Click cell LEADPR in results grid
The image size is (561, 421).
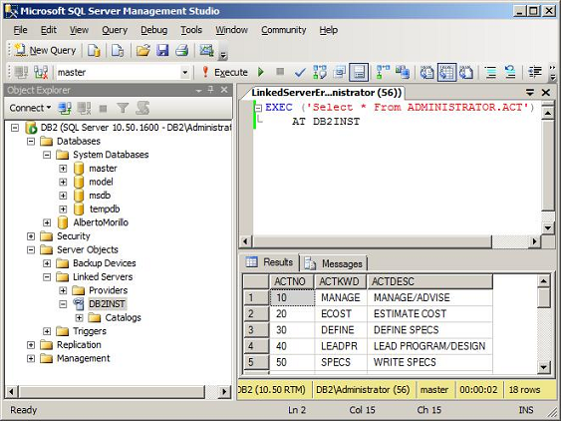pos(341,346)
